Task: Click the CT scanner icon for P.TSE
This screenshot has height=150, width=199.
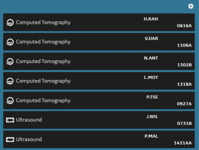Action: click(10, 101)
